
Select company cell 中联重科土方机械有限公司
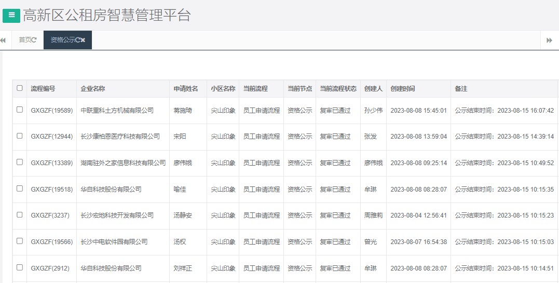click(117, 111)
